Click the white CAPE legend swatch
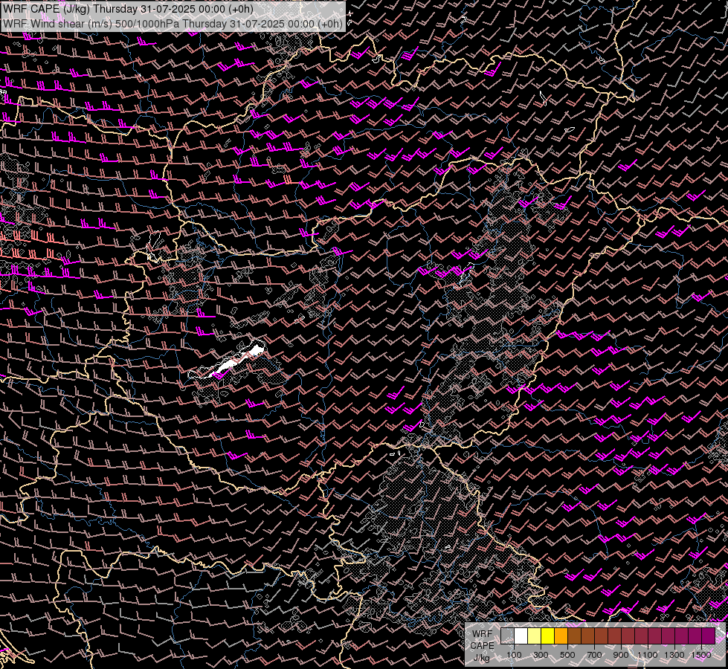The height and width of the screenshot is (669, 728). tap(521, 636)
